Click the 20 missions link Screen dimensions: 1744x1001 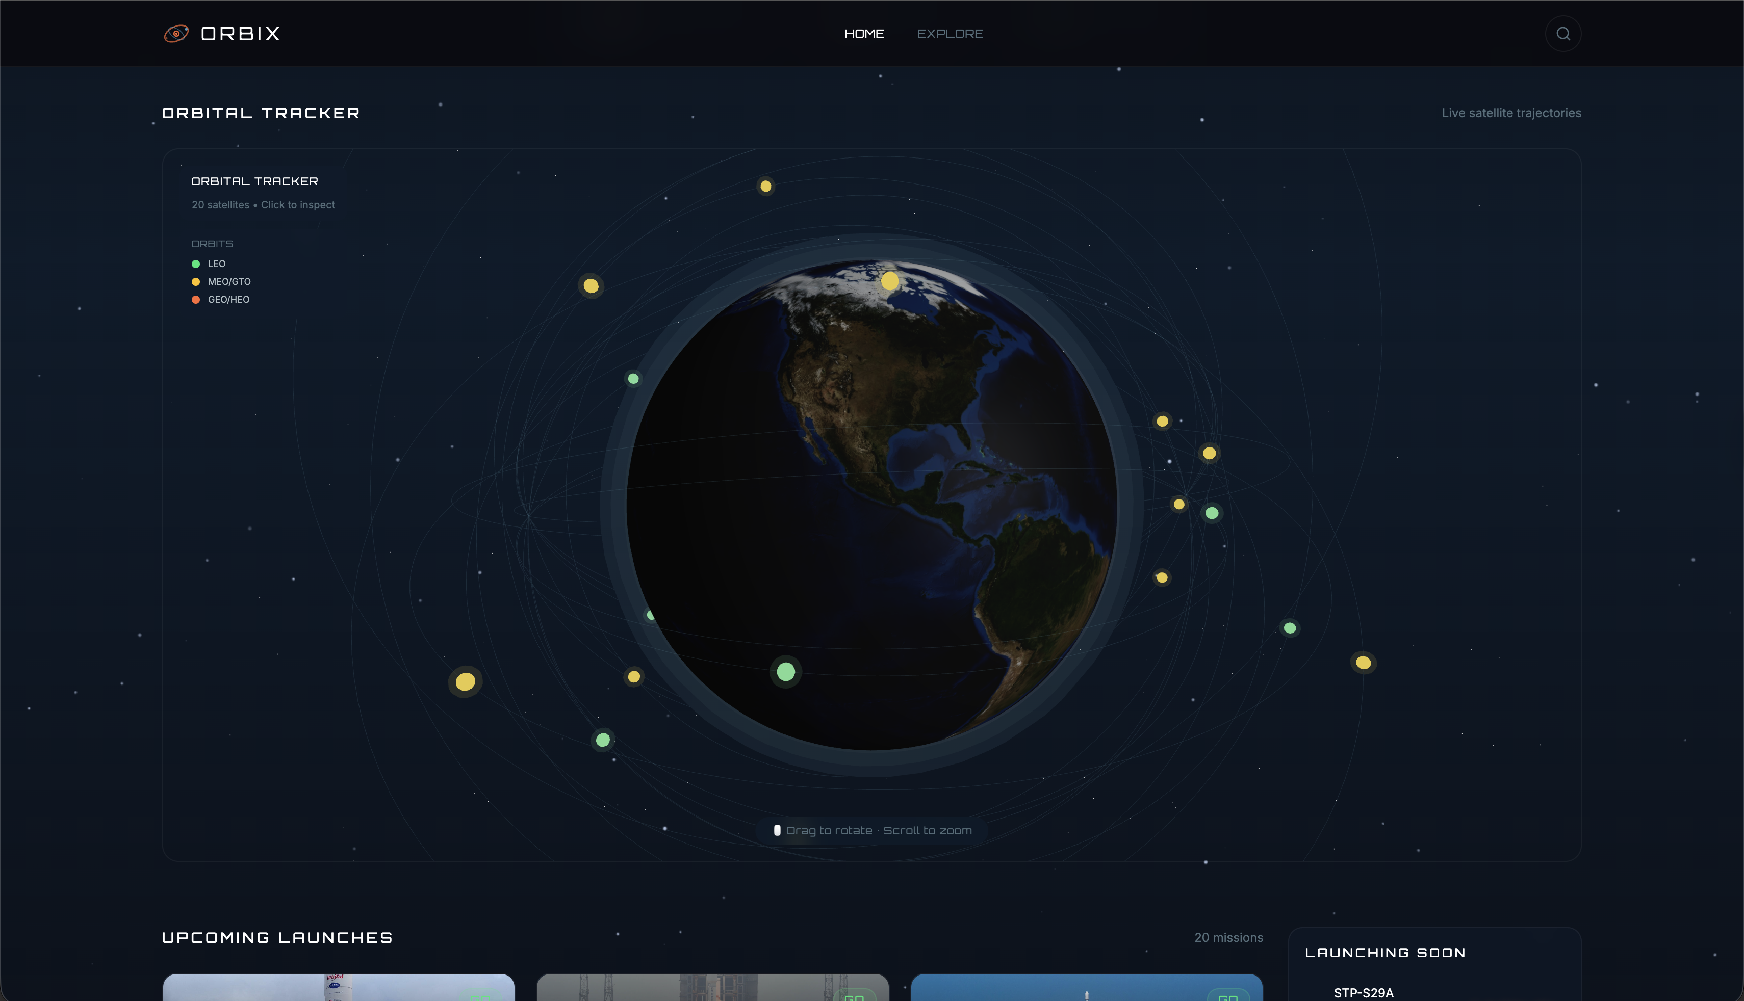click(1228, 937)
